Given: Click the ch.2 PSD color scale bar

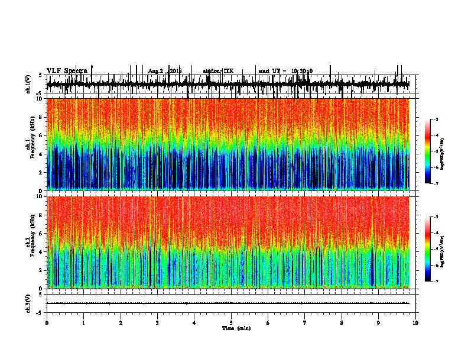Looking at the screenshot, I should point(428,249).
